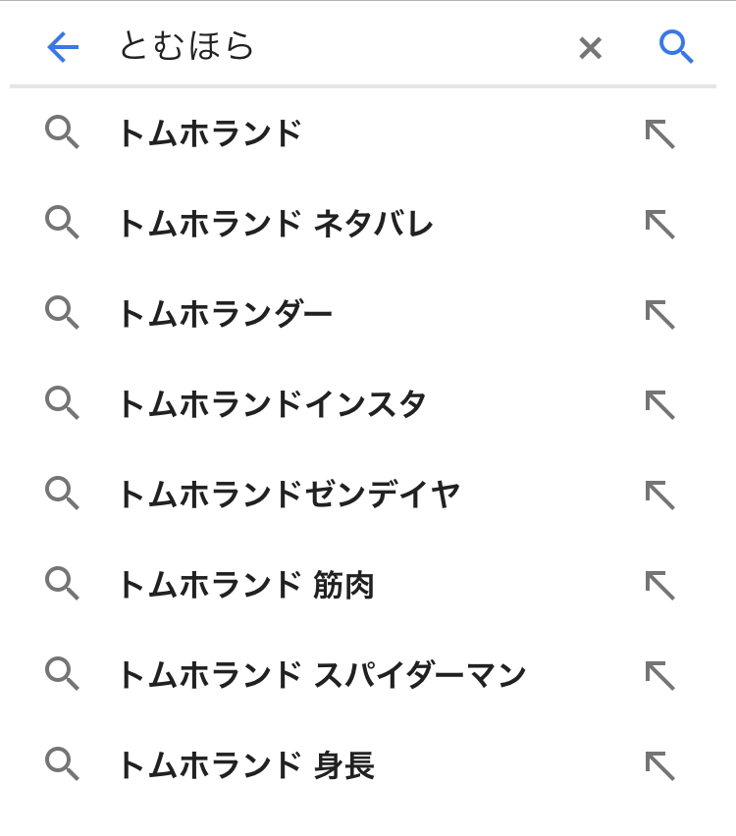This screenshot has height=836, width=736.
Task: Select the トムホランド suggestion
Action: click(209, 133)
